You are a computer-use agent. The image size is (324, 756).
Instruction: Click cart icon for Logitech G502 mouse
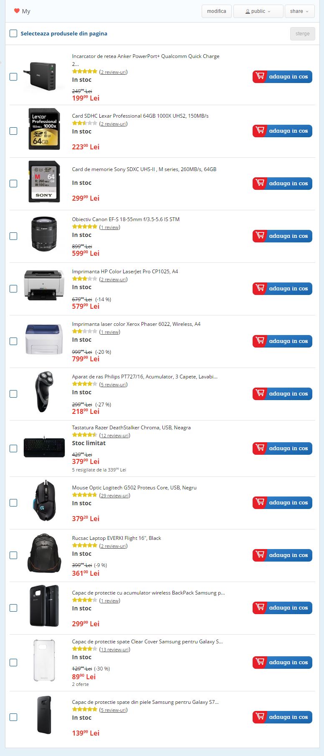click(x=260, y=503)
